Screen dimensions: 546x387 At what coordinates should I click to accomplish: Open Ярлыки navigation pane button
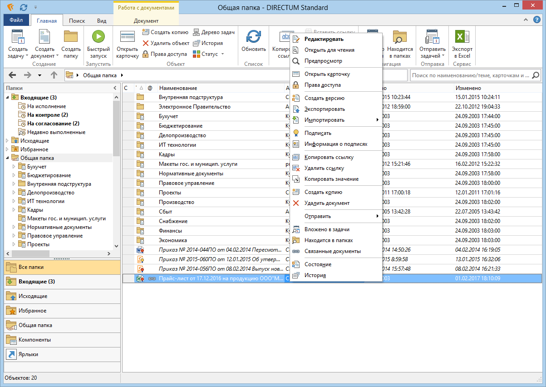[x=62, y=354]
